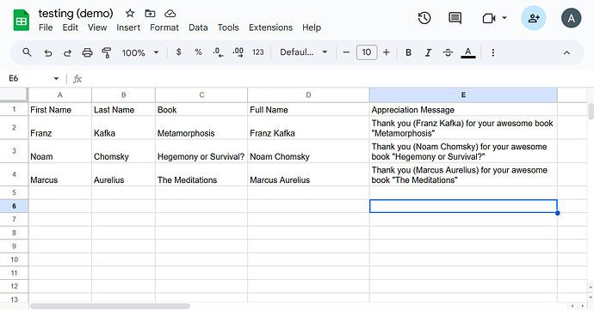Screen dimensions: 594x310
Task: Open the more toolbar options menu
Action: point(493,52)
